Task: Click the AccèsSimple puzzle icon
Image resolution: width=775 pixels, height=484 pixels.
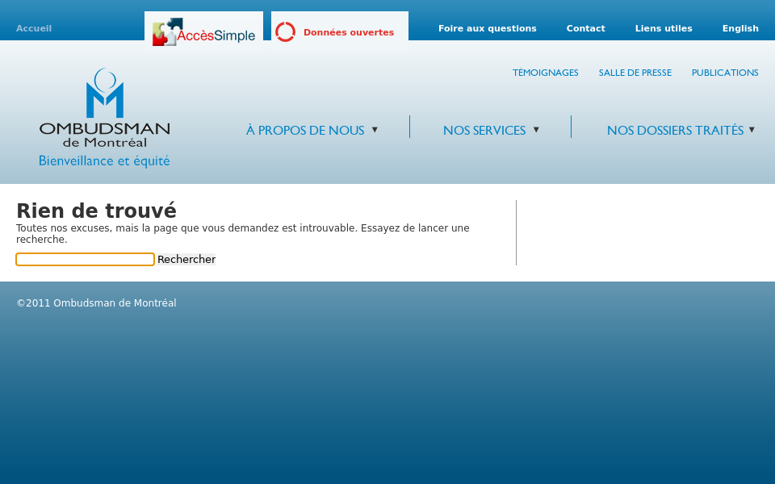Action: (165, 32)
